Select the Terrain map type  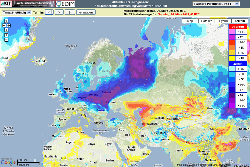pyautogui.click(x=240, y=21)
